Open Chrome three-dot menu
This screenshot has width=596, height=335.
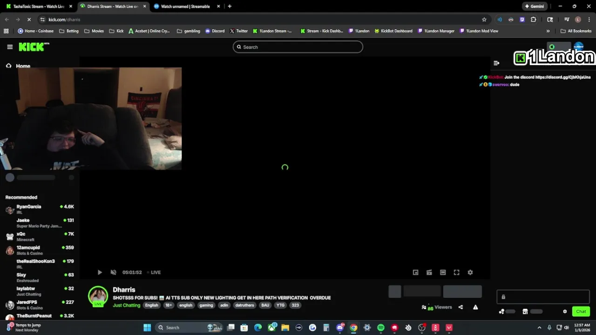[x=589, y=20]
